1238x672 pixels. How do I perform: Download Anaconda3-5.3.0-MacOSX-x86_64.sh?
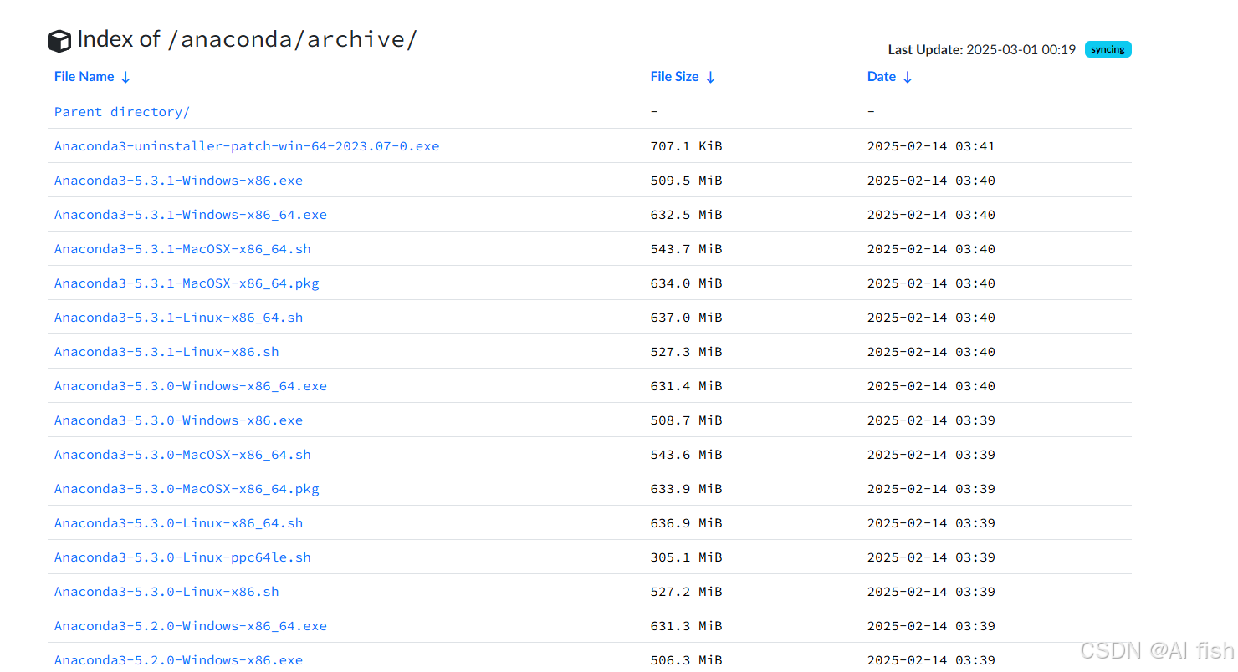tap(182, 455)
